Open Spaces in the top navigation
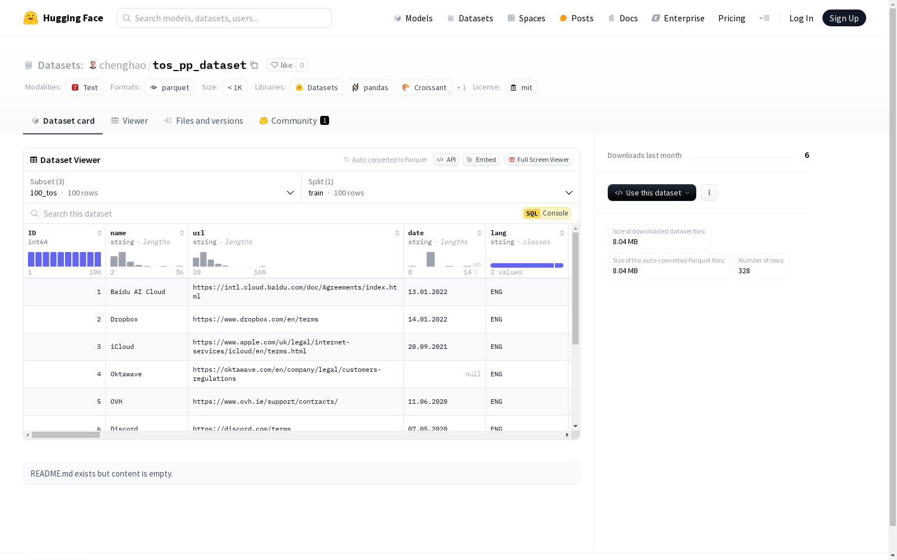The height and width of the screenshot is (560, 897). point(526,18)
